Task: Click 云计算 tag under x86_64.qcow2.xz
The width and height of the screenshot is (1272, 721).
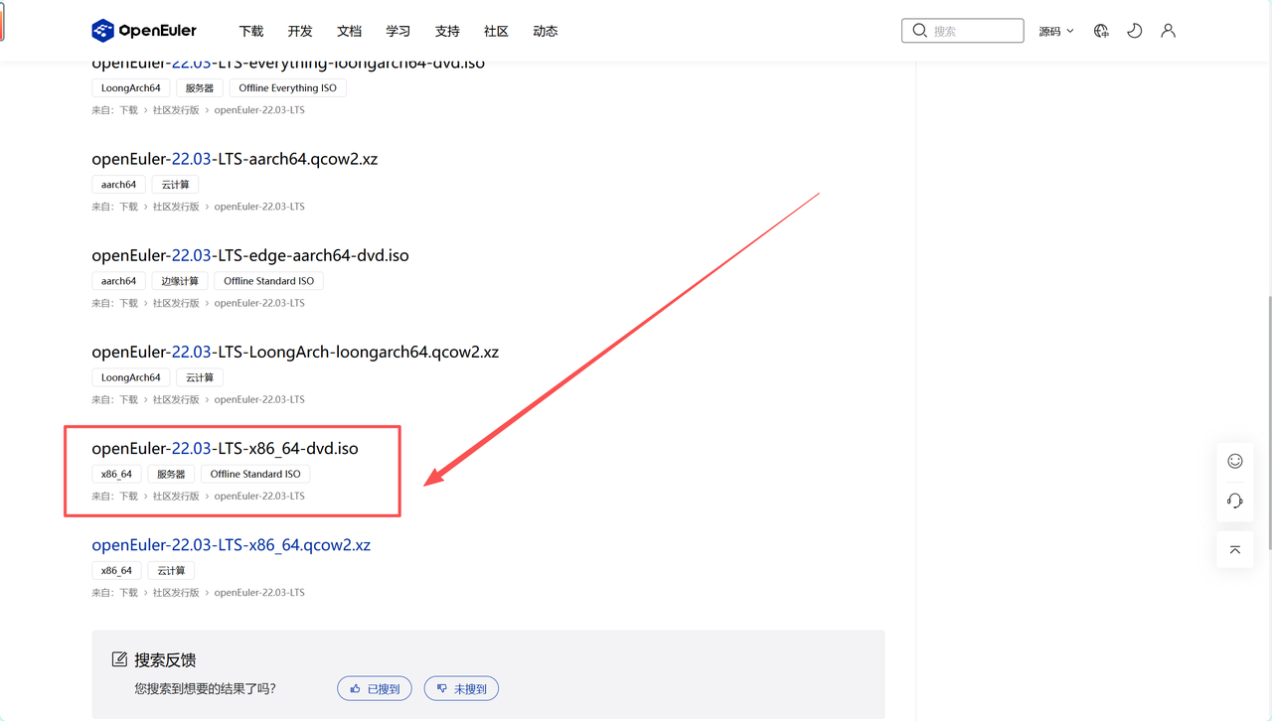Action: [171, 571]
